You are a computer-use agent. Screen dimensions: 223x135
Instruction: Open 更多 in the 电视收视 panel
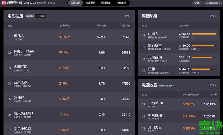tap(213, 85)
